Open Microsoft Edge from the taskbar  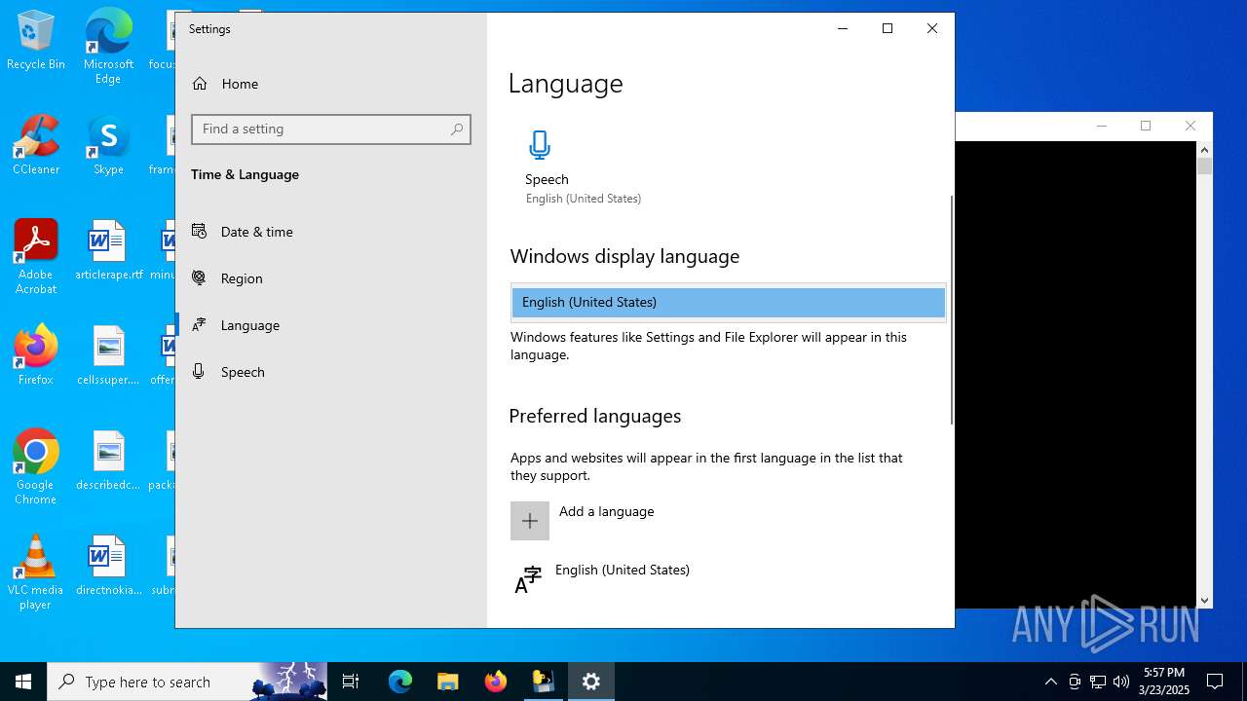(400, 682)
